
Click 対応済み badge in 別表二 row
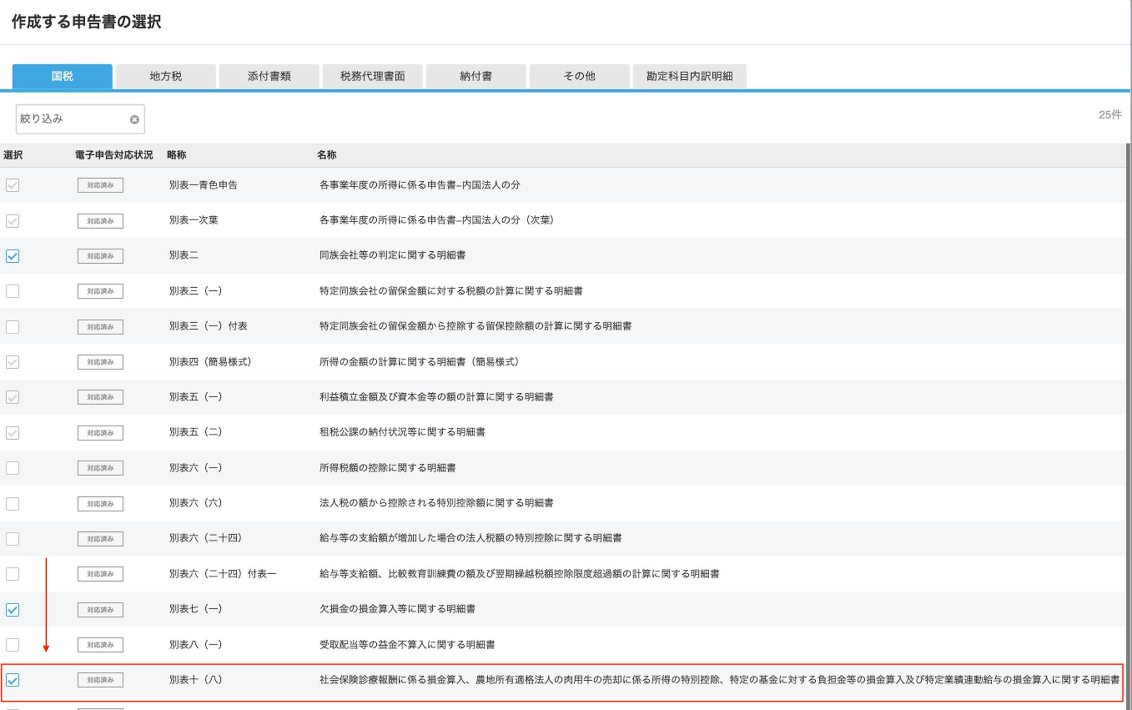tap(100, 256)
